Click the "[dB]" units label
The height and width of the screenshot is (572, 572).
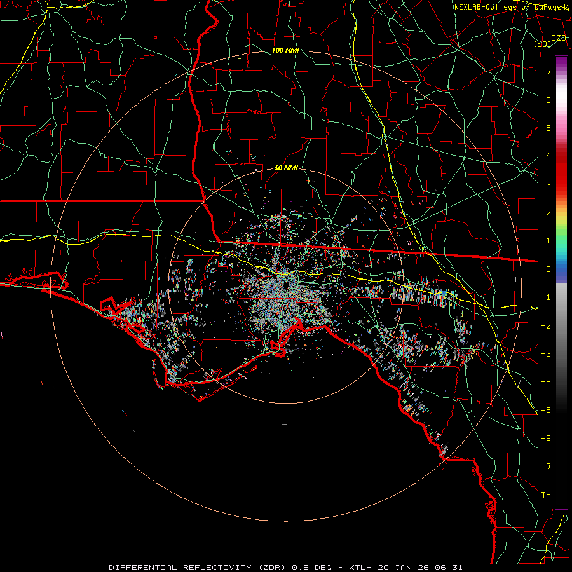tap(543, 44)
